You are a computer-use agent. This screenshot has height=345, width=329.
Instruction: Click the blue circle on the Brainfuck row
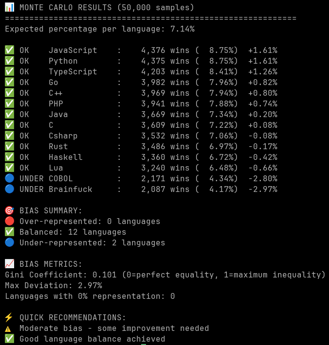tap(9, 189)
